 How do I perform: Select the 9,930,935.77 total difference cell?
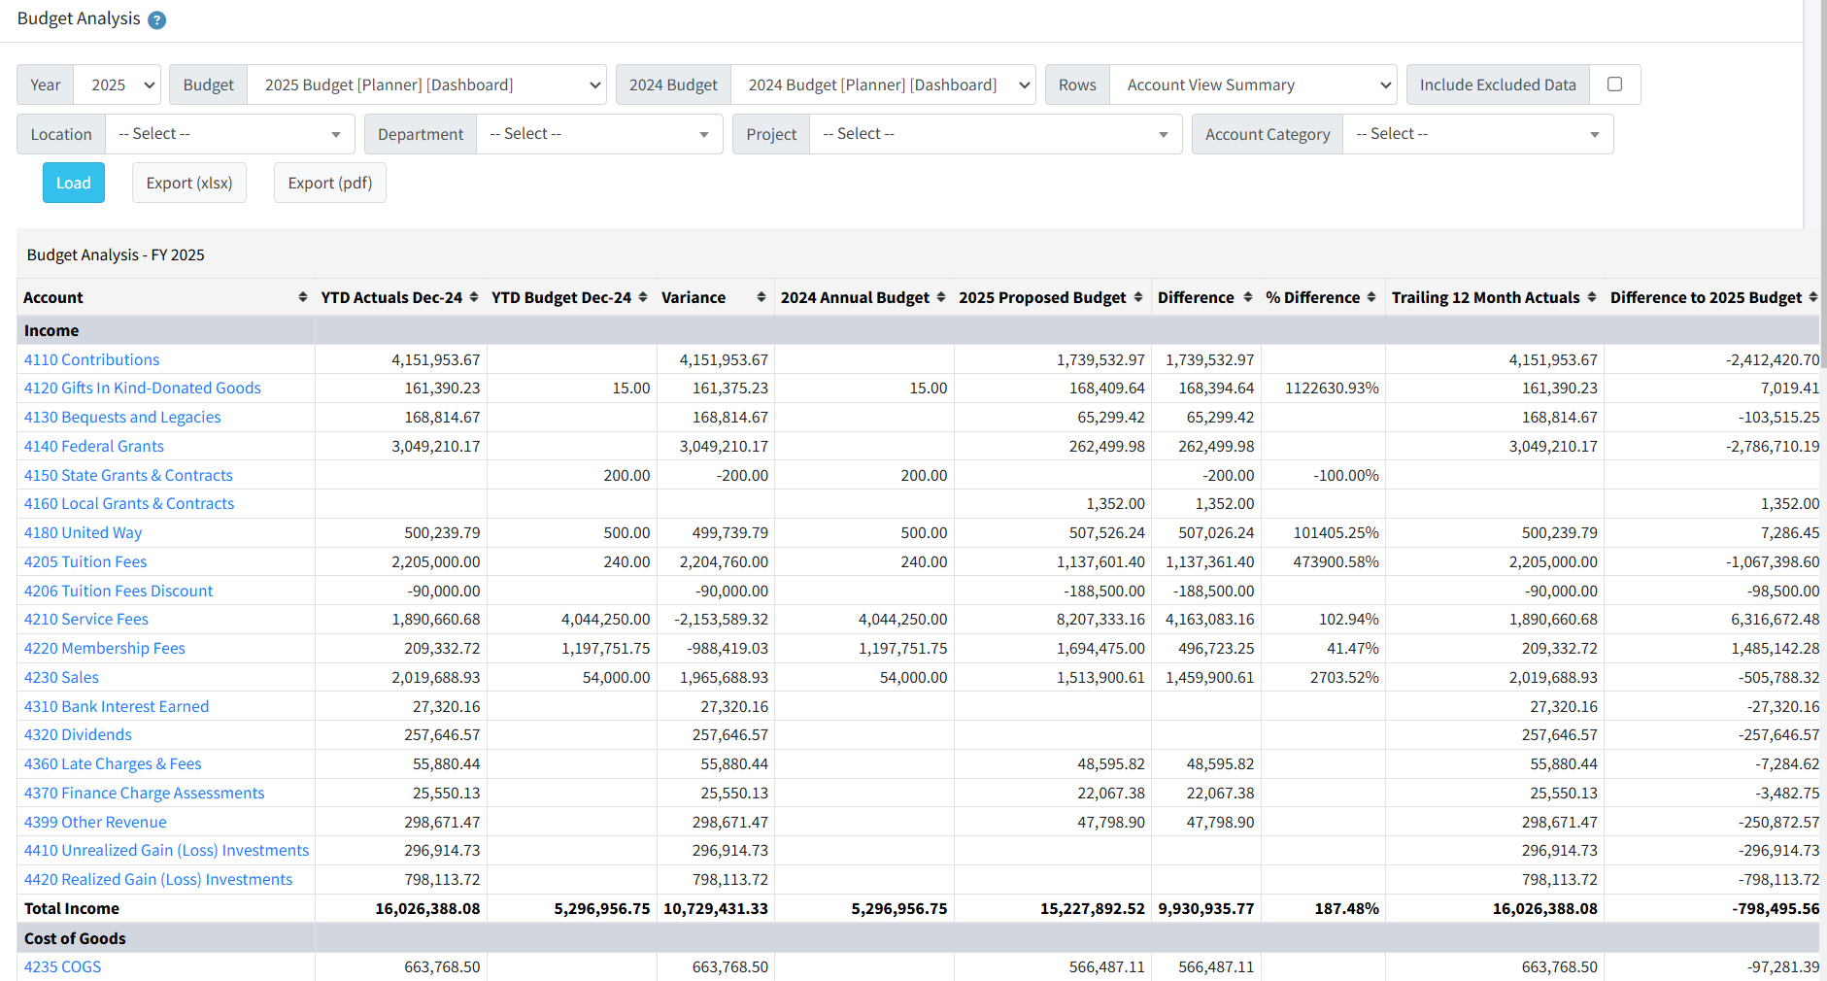click(x=1205, y=908)
